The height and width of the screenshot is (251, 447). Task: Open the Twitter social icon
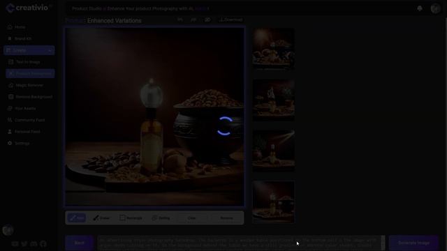point(24,244)
